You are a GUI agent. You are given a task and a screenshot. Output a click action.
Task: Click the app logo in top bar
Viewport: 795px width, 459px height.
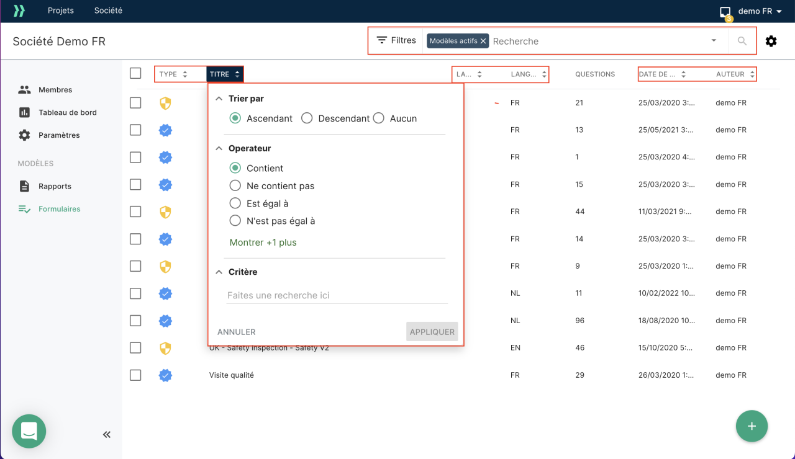(x=19, y=11)
